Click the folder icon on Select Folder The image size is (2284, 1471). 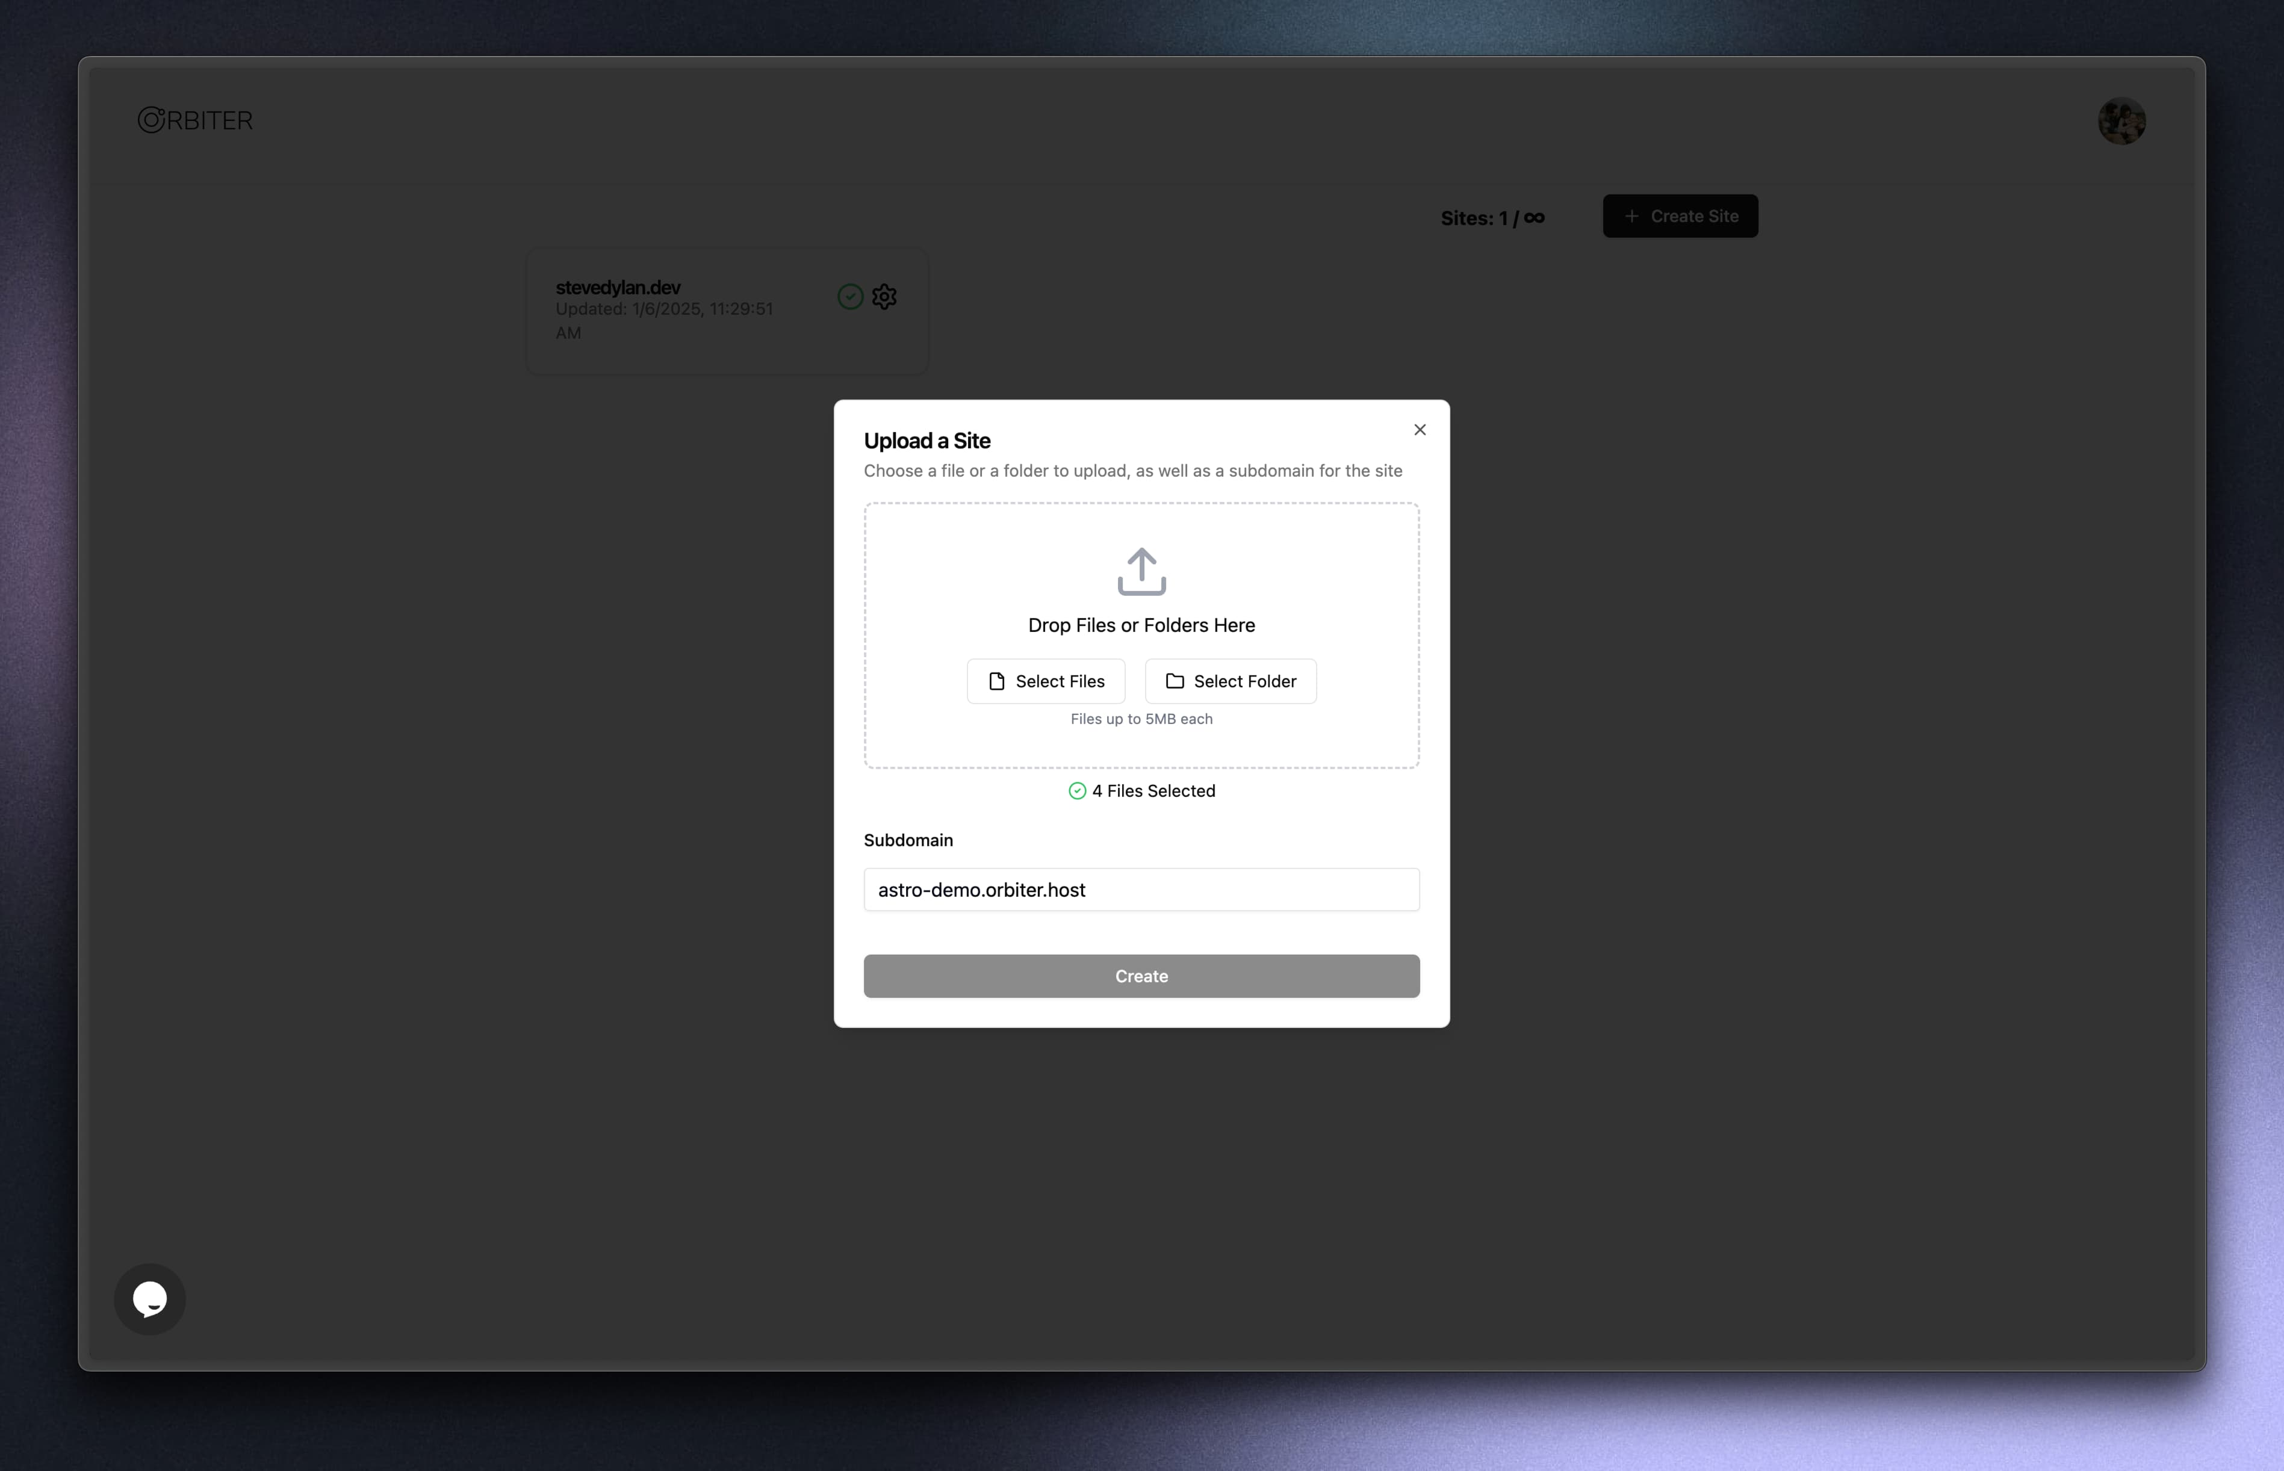[1175, 681]
